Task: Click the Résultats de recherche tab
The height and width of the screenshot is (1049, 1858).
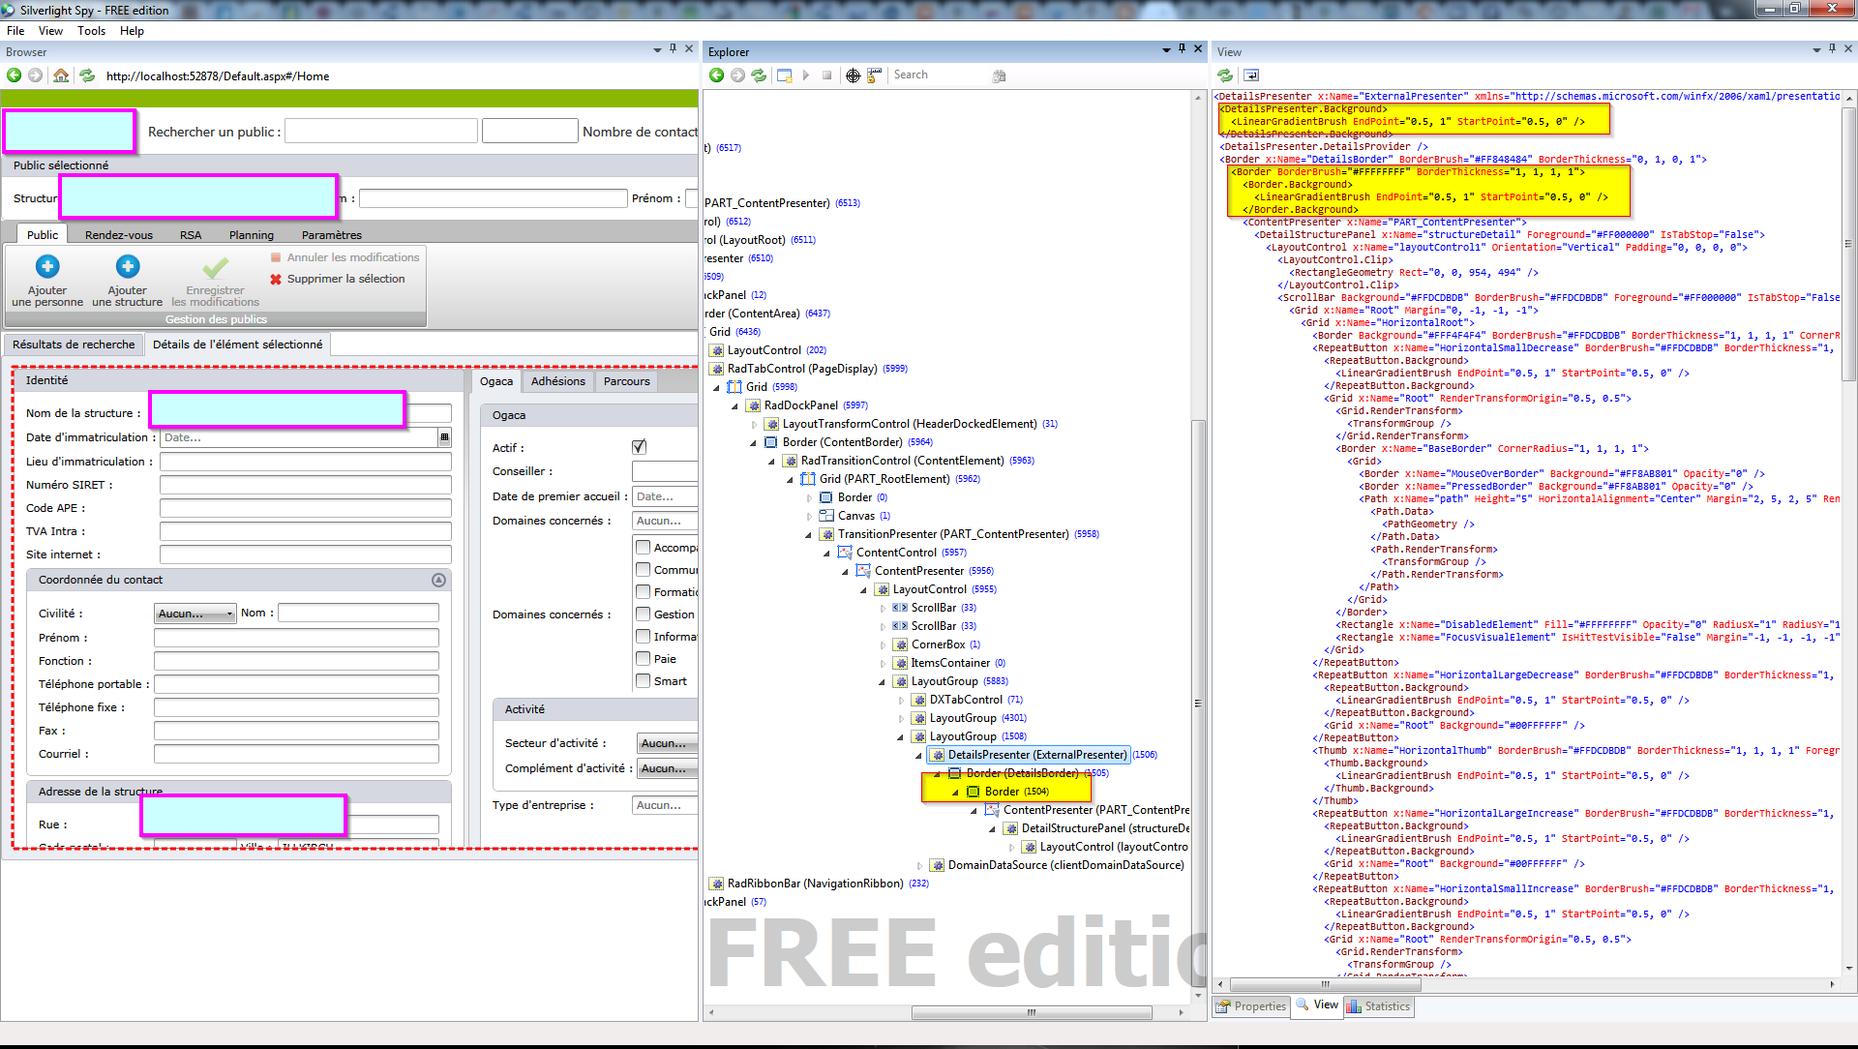Action: click(74, 345)
